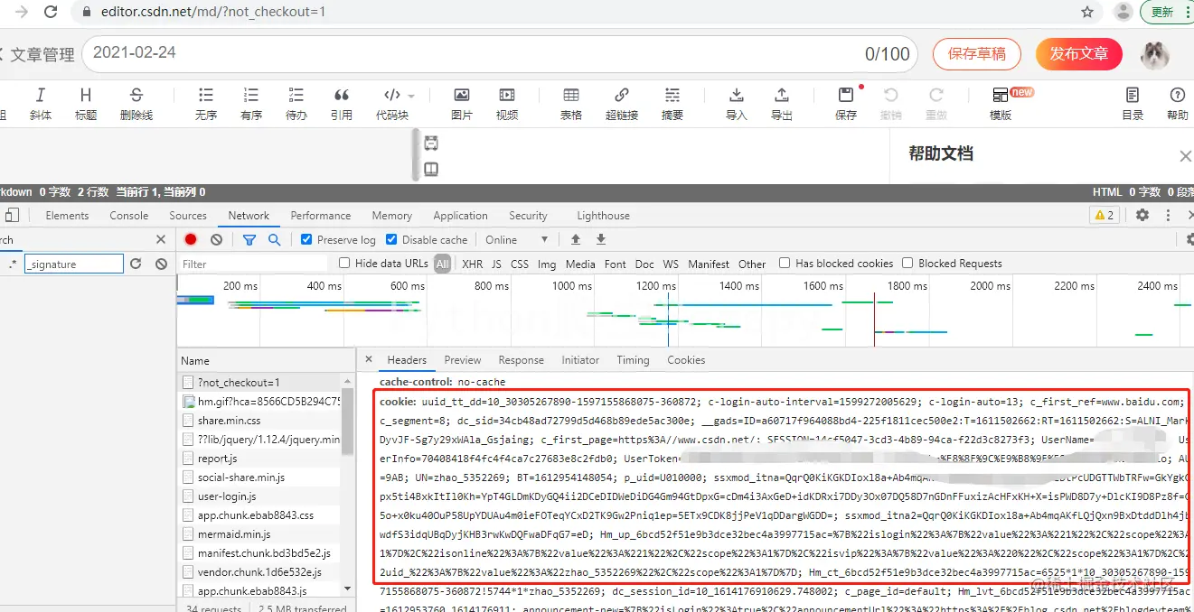Open the Application tab

click(460, 216)
